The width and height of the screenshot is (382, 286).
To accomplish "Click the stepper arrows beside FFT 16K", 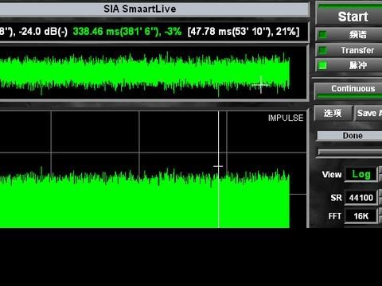I will click(x=380, y=216).
